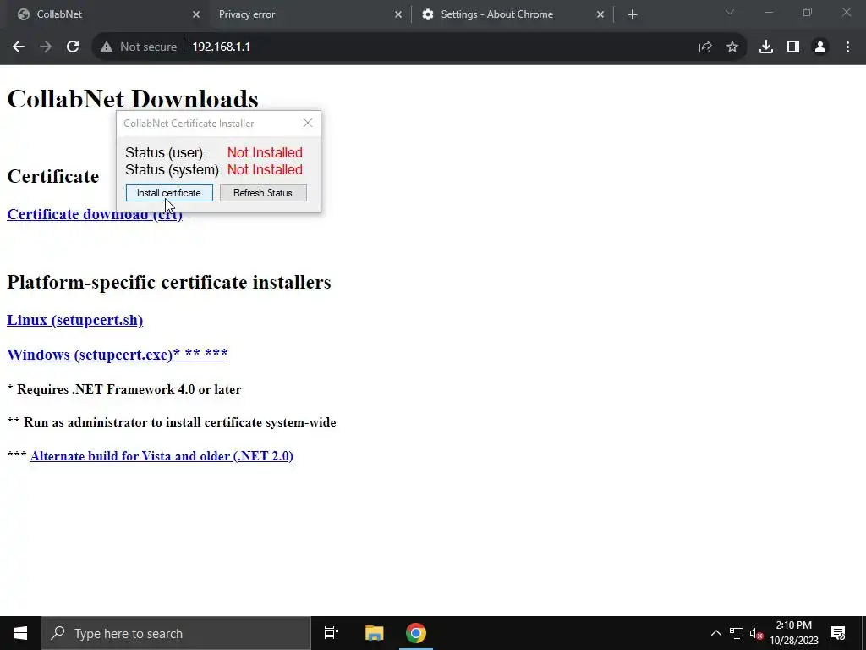
Task: Close the Settings - About Chrome tab
Action: (x=600, y=14)
